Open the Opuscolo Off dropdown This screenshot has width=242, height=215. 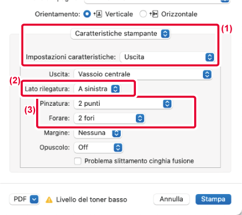(x=98, y=148)
